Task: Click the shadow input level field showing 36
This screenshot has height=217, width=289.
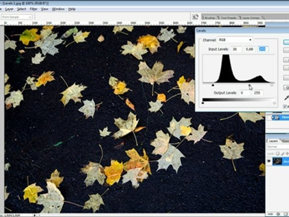Action: coord(237,49)
